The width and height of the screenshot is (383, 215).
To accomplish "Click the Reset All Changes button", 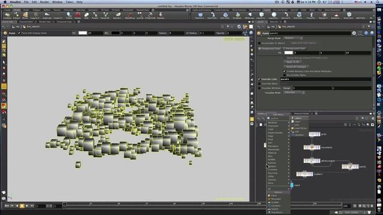I will pyautogui.click(x=296, y=66).
